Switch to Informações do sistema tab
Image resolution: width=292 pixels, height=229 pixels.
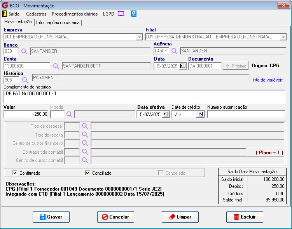pos(58,23)
